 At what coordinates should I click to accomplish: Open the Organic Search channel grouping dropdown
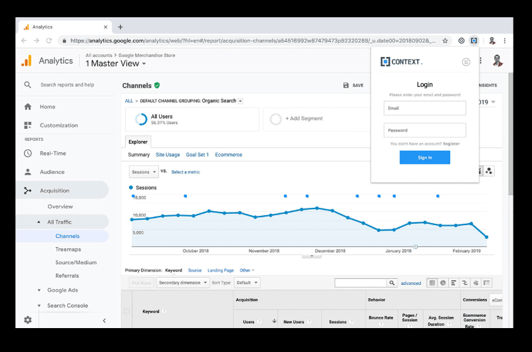240,101
